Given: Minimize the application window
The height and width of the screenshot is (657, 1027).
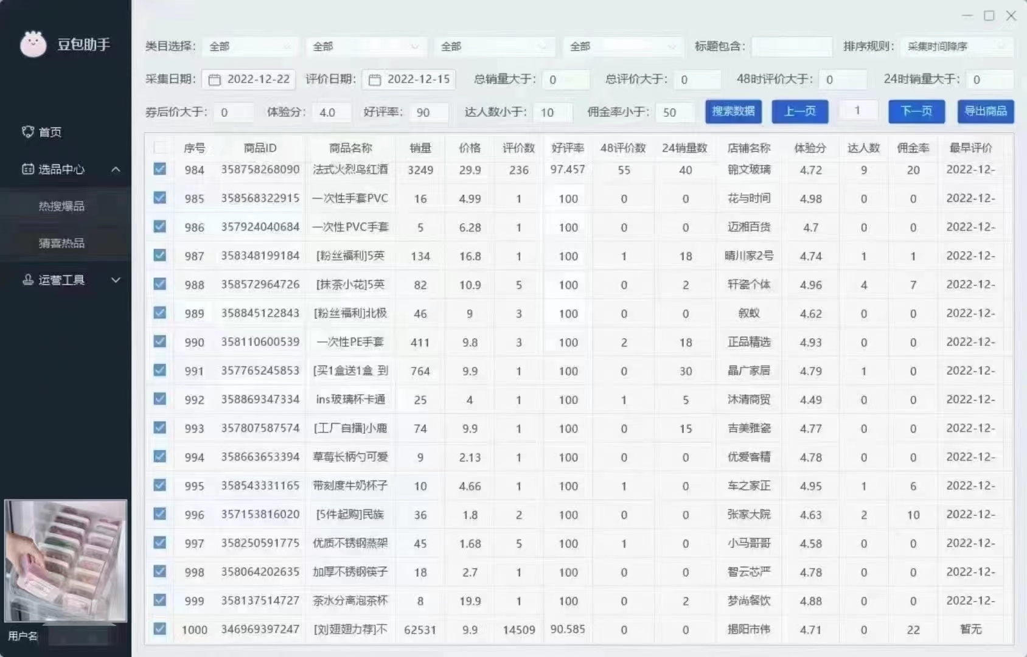Looking at the screenshot, I should click(x=967, y=16).
